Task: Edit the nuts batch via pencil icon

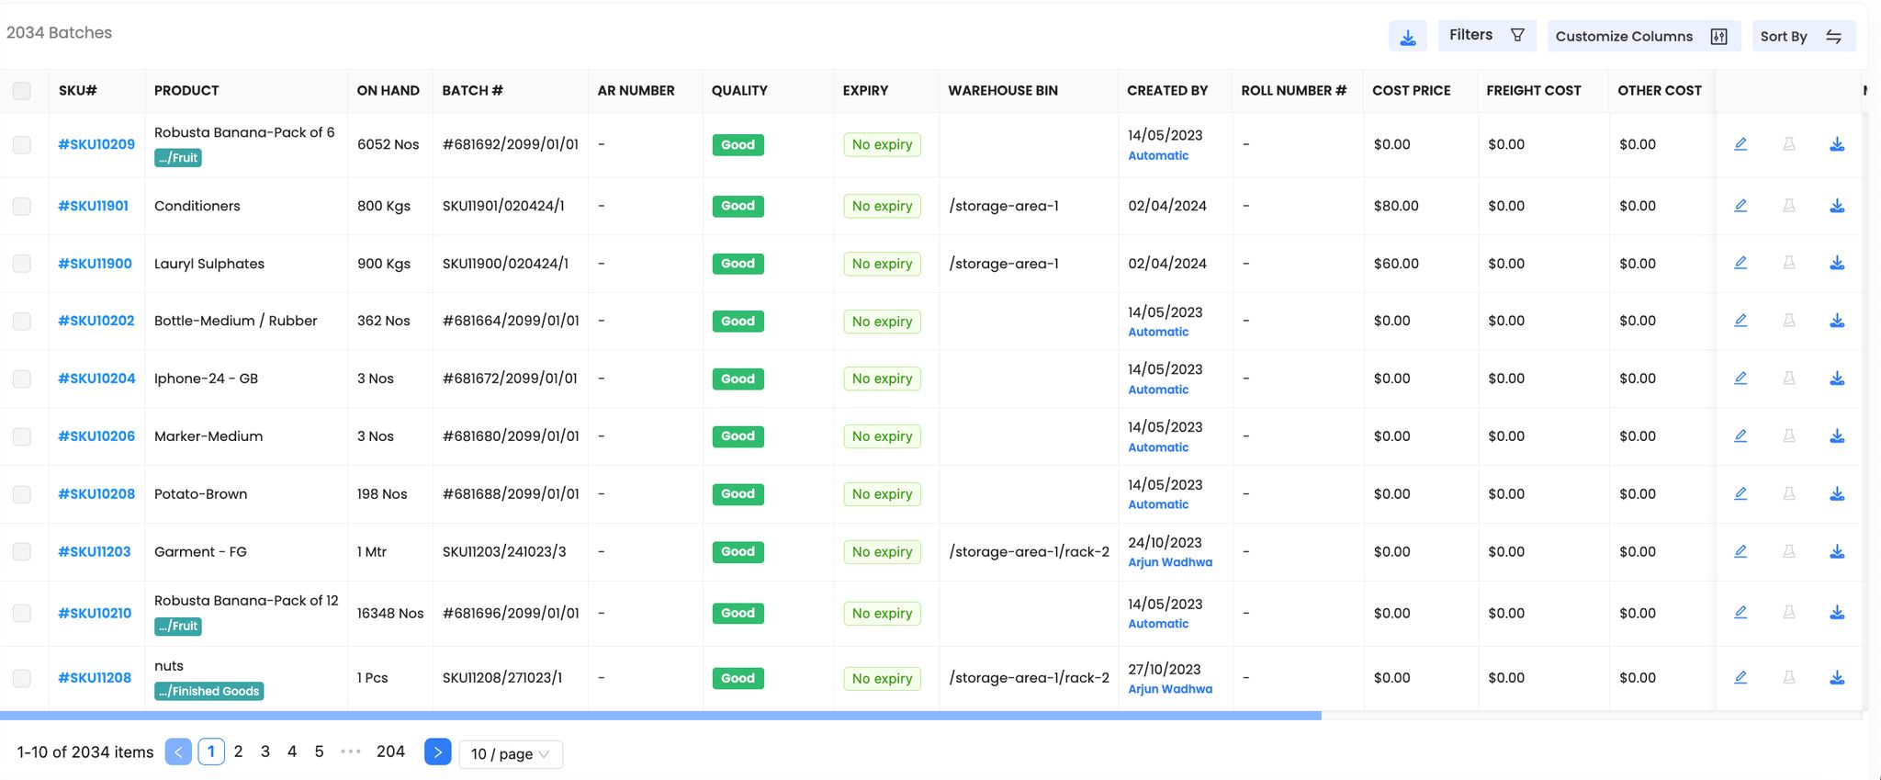Action: [x=1740, y=678]
